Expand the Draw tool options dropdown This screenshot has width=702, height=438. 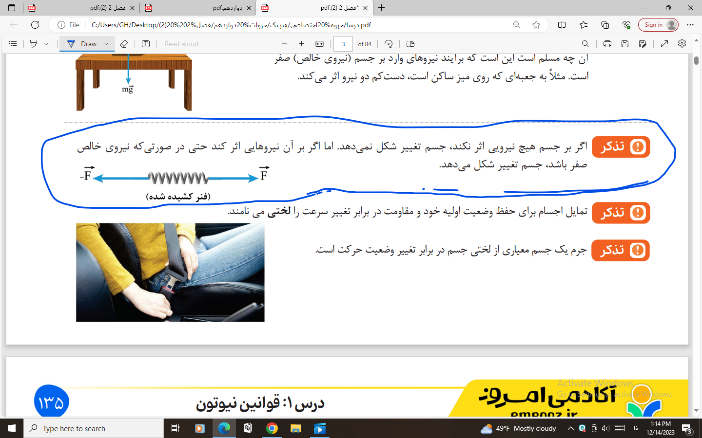106,44
